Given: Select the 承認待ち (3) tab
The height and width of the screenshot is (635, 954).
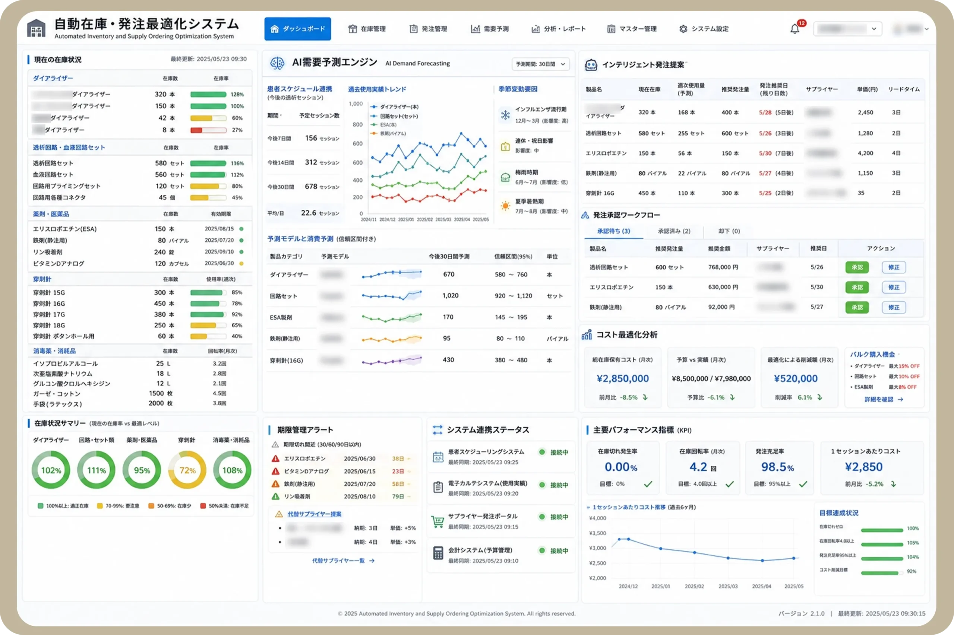Looking at the screenshot, I should pos(613,231).
